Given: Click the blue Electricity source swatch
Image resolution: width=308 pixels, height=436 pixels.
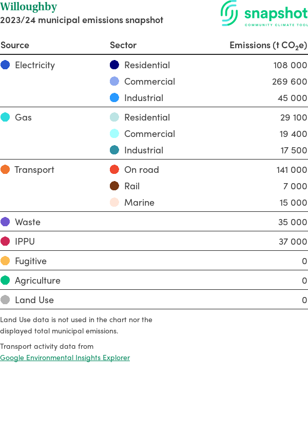Looking at the screenshot, I should 5,65.
